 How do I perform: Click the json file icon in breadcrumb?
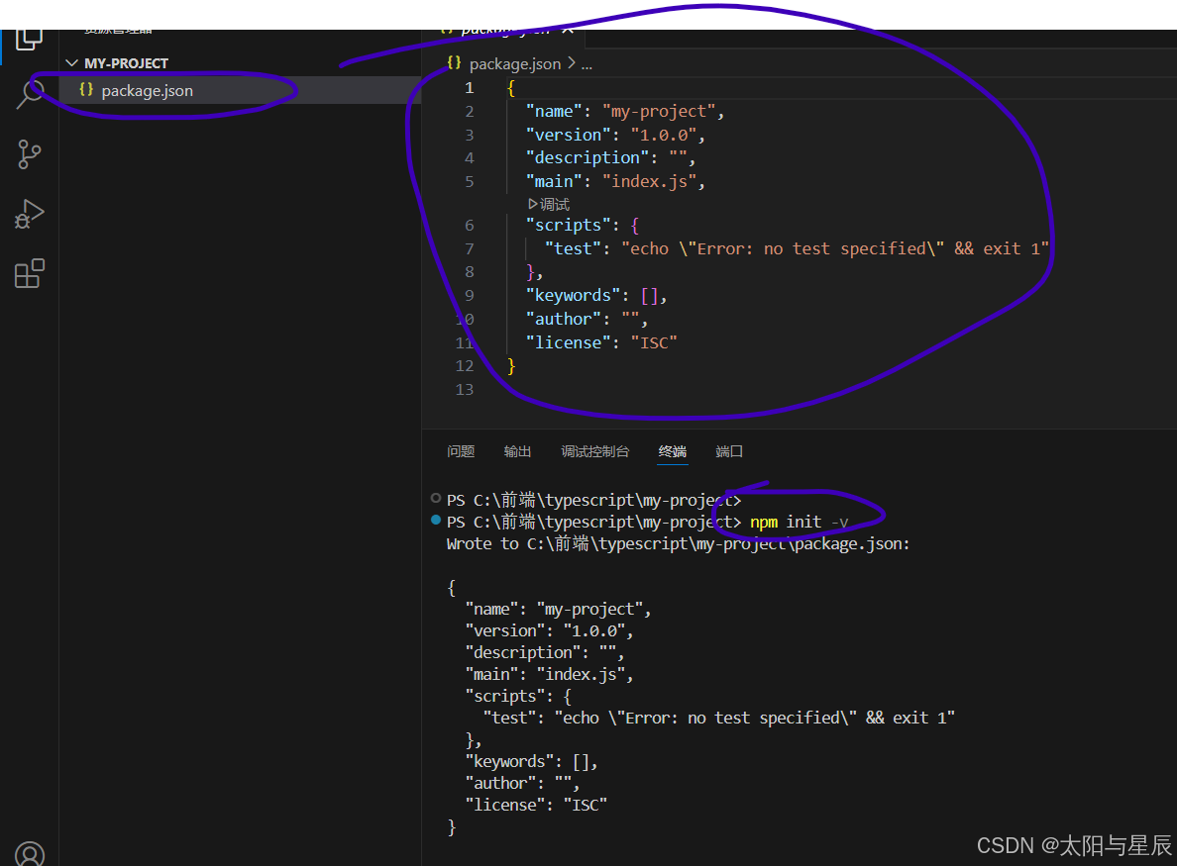(454, 63)
